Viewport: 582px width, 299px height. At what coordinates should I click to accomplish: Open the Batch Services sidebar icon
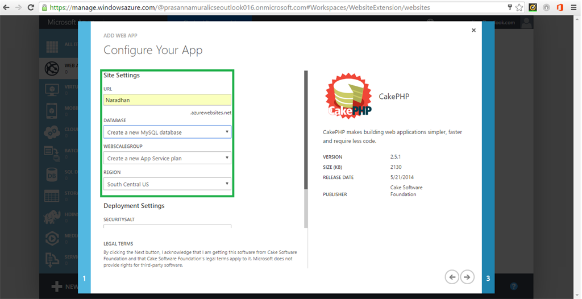pyautogui.click(x=52, y=153)
